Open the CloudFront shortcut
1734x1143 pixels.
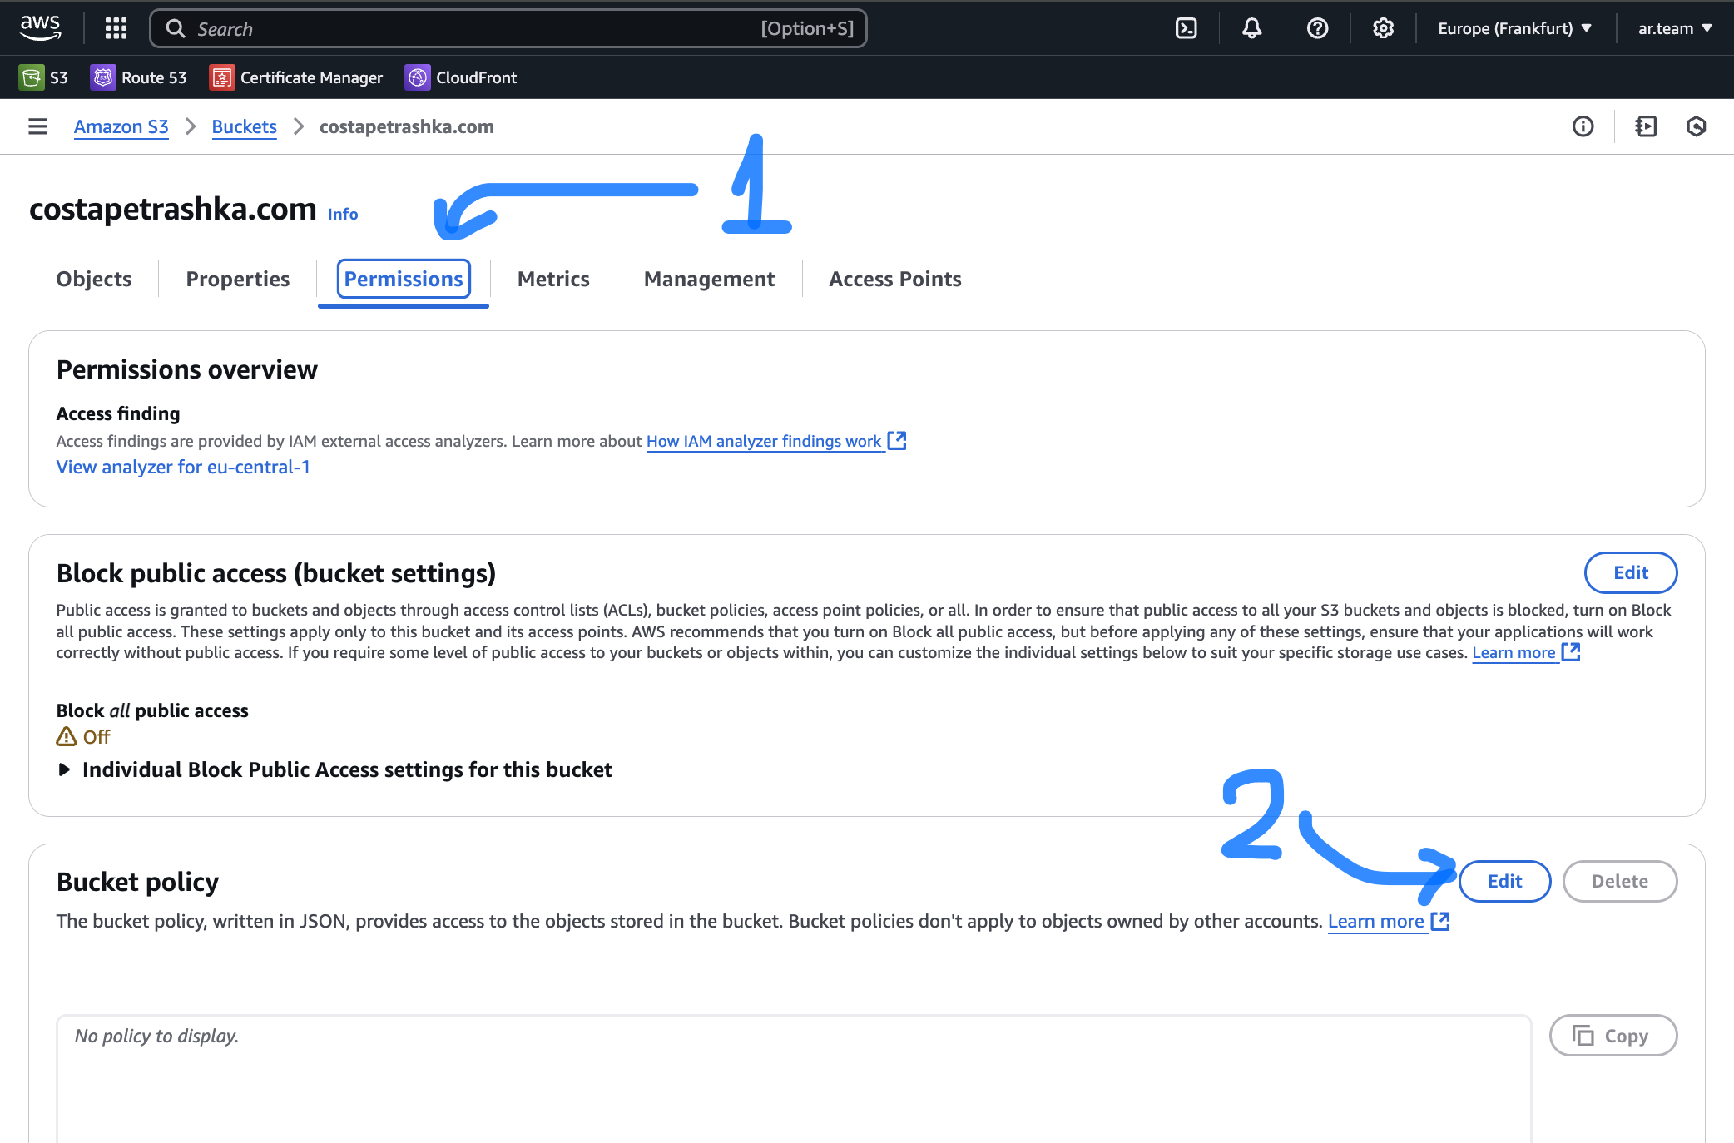pyautogui.click(x=461, y=77)
